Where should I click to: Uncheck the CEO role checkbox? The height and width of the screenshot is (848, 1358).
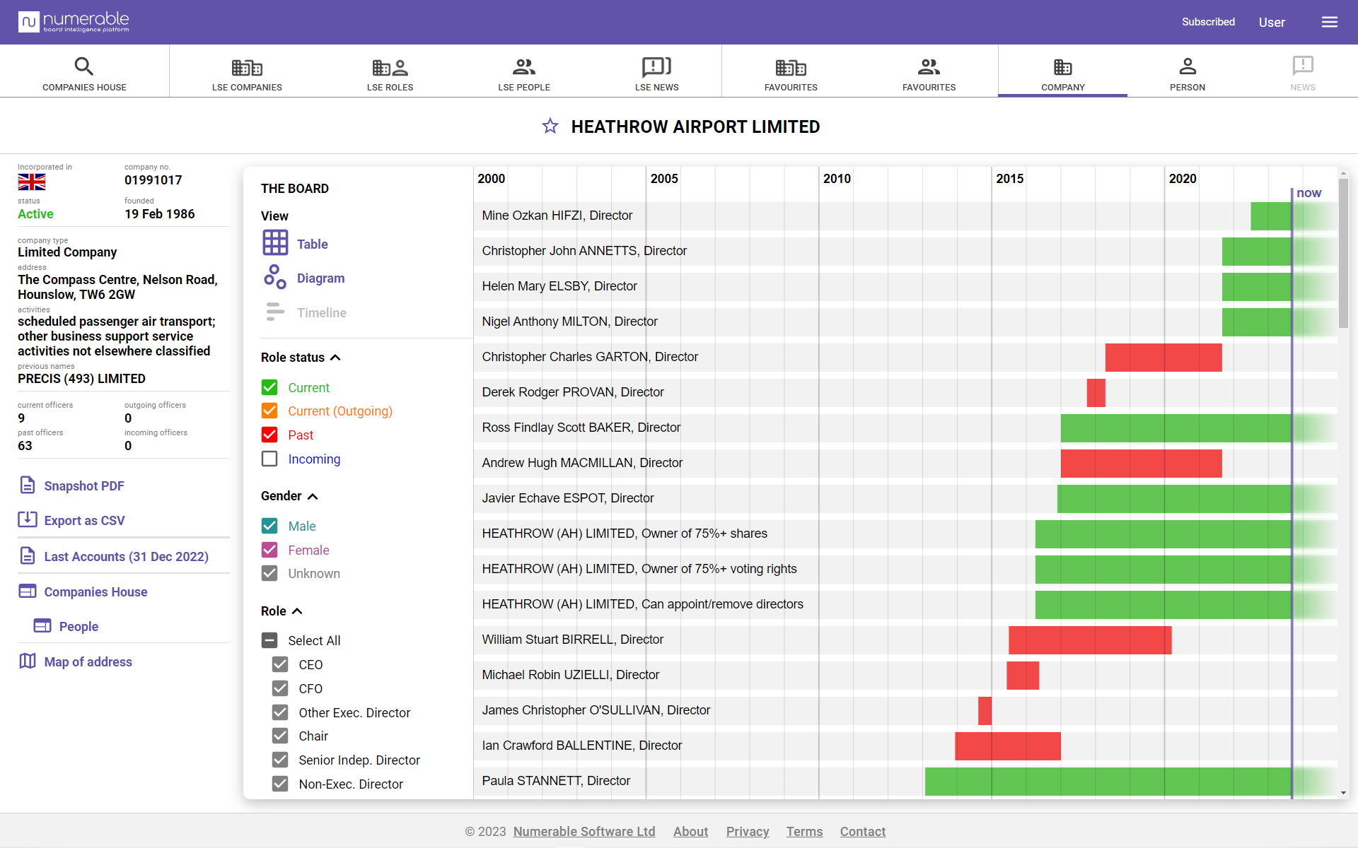[280, 664]
